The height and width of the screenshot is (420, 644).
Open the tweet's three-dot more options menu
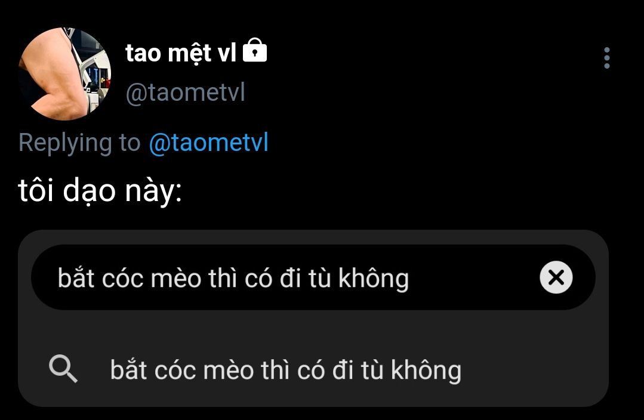pyautogui.click(x=606, y=58)
